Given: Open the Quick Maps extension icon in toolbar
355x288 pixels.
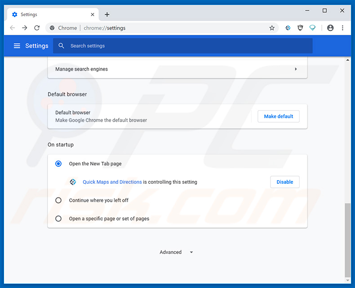Looking at the screenshot, I should pos(288,28).
